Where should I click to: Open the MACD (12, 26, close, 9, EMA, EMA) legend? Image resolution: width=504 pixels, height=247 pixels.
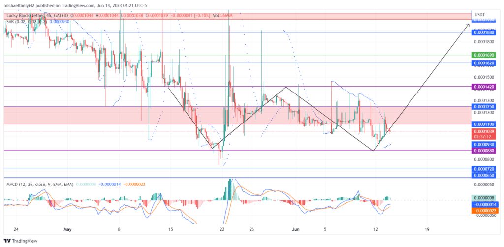(x=39, y=185)
